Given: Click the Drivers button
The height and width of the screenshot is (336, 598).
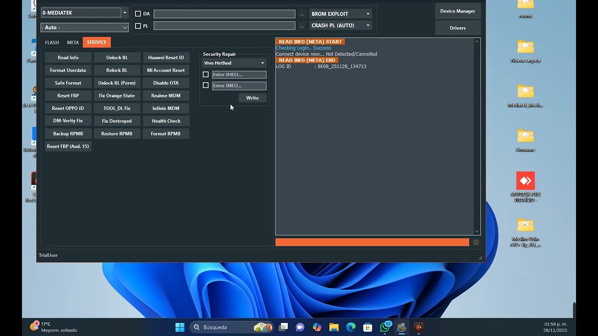Looking at the screenshot, I should click(458, 28).
